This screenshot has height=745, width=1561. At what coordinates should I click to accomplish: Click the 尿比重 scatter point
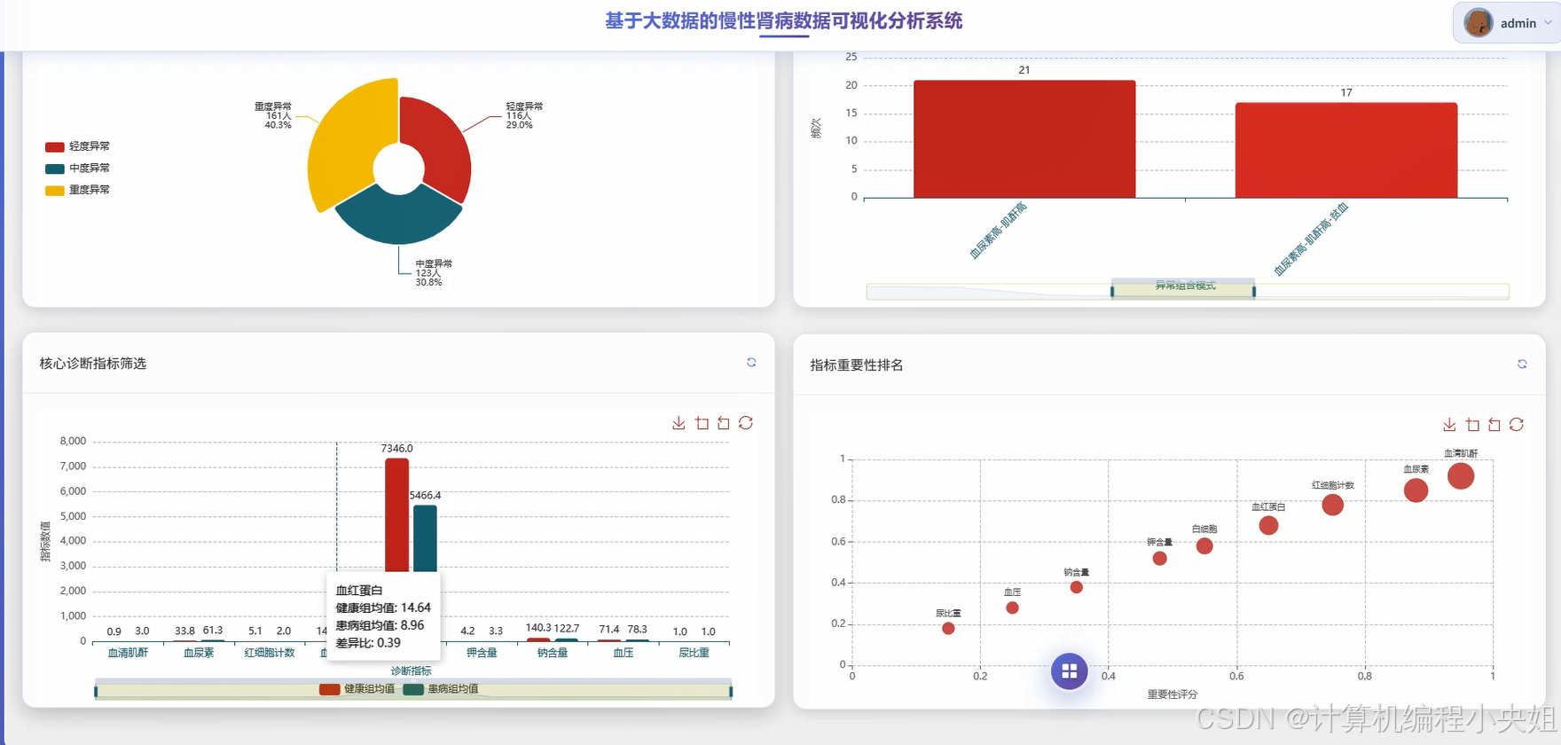tap(948, 628)
